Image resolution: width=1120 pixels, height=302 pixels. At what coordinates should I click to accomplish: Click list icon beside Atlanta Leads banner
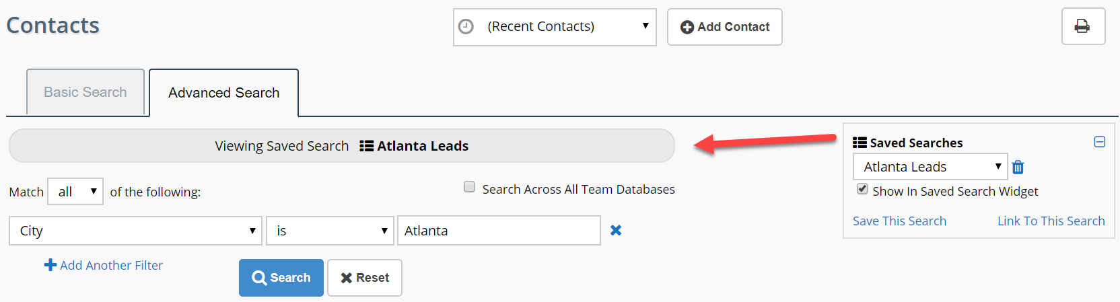[367, 146]
